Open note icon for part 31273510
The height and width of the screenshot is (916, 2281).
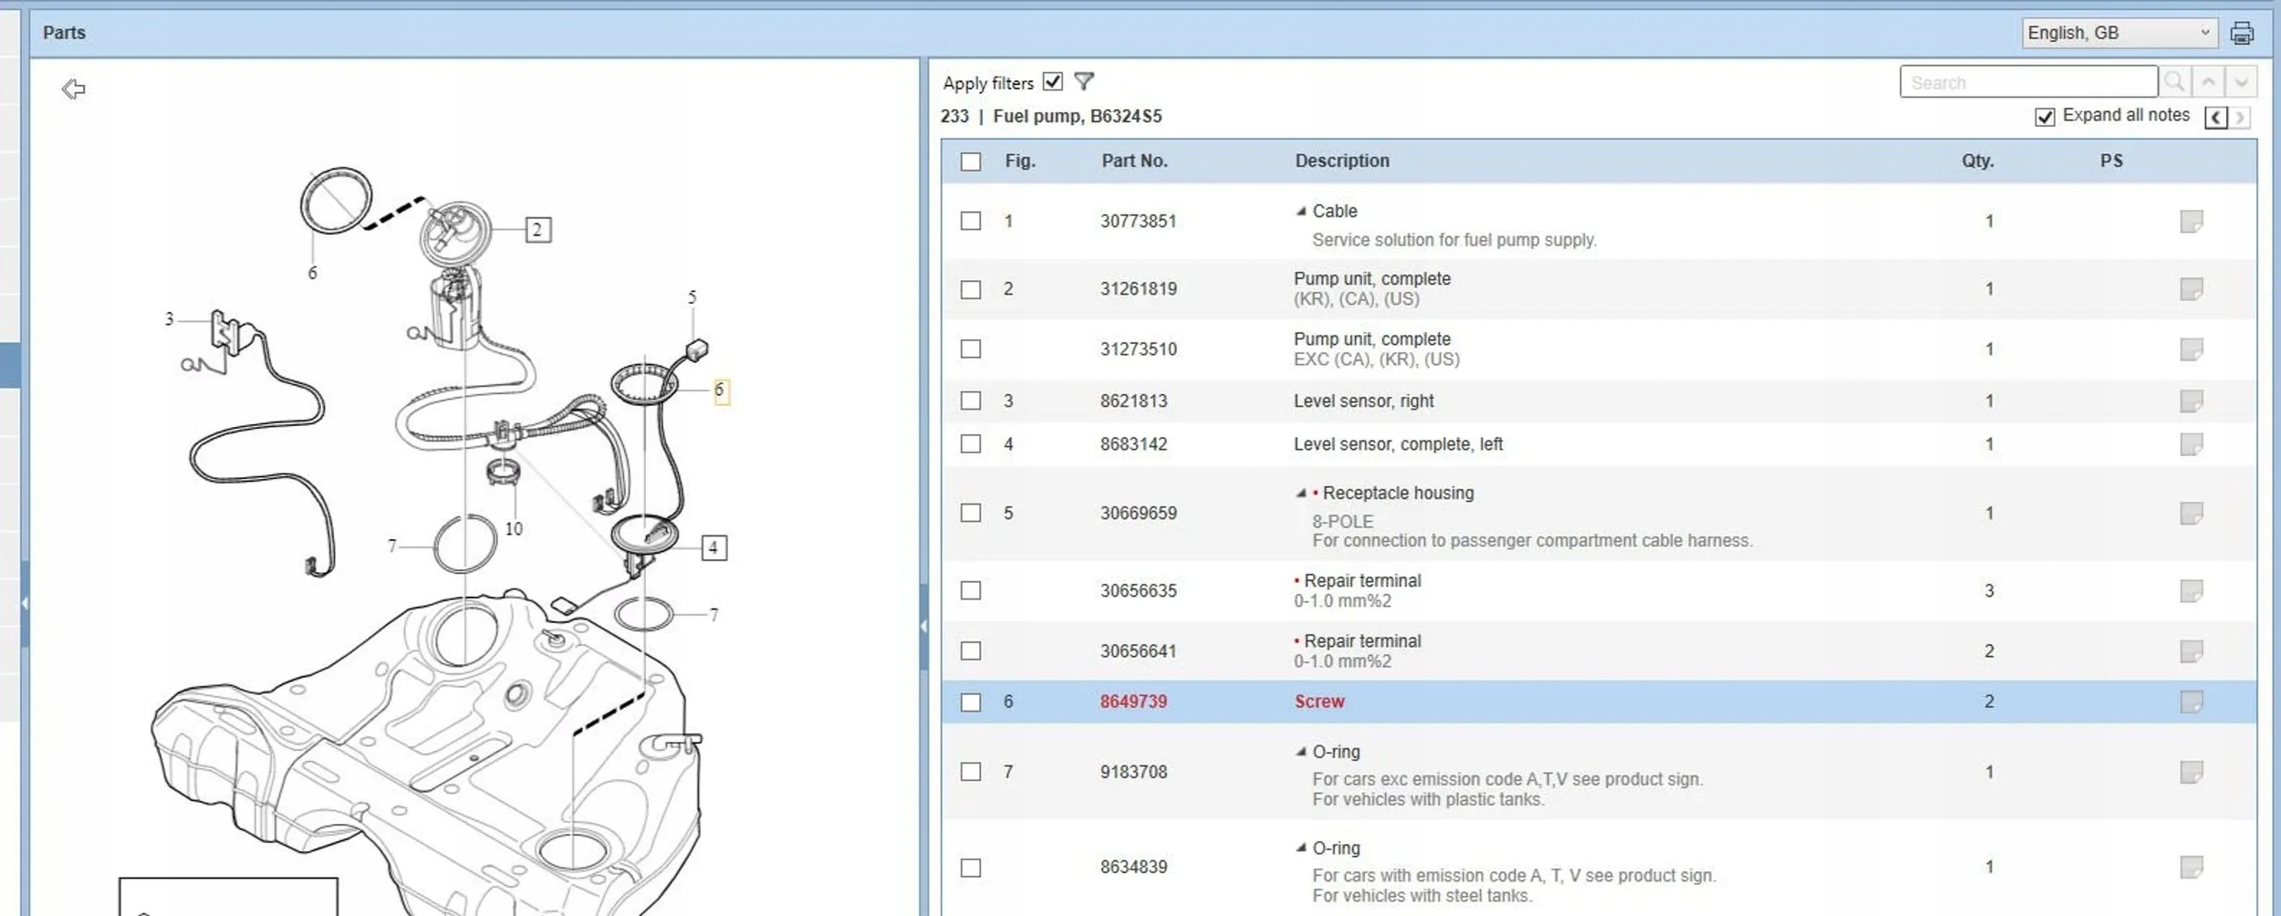point(2192,349)
